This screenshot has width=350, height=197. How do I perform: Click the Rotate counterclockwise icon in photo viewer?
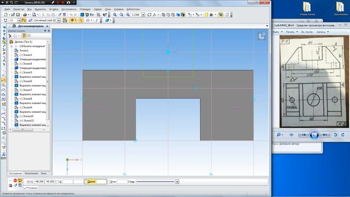click(x=335, y=135)
